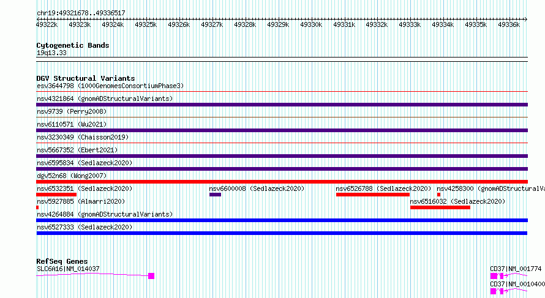
Task: Click the nsv6532351 (Sedlazeck2020) label
Action: (85, 188)
